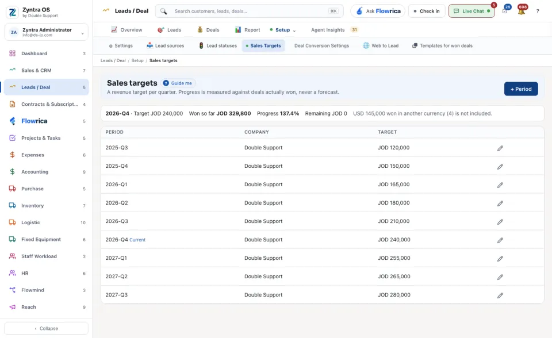Open Live Chat
This screenshot has width=552, height=338.
tap(471, 11)
